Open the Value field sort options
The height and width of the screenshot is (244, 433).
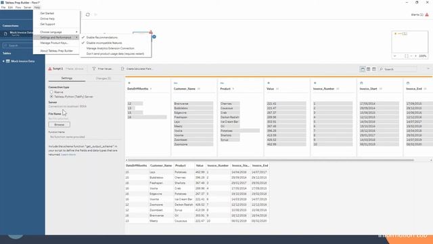tap(277, 89)
